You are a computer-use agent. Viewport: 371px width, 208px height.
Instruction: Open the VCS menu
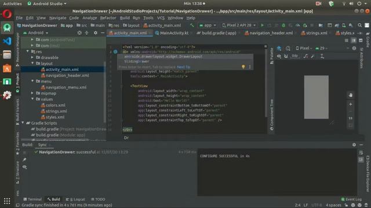[x=161, y=18]
